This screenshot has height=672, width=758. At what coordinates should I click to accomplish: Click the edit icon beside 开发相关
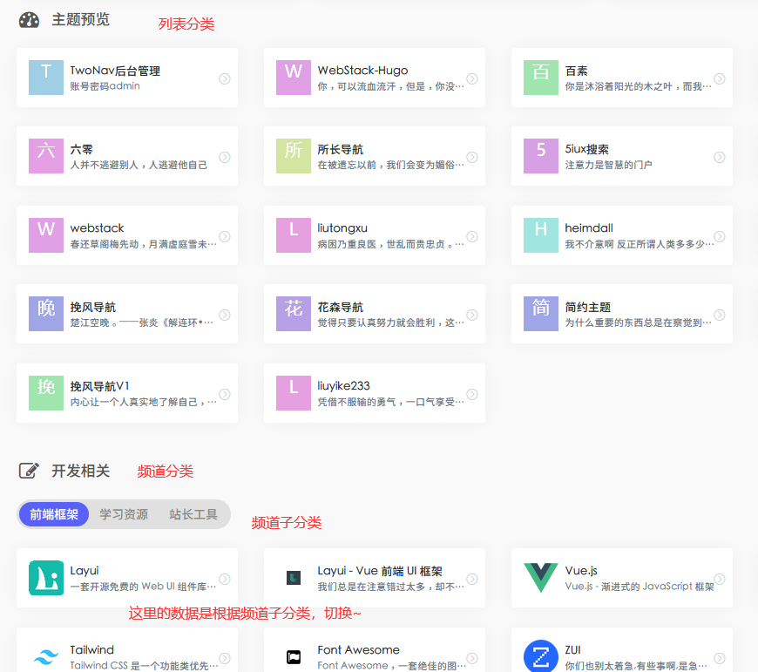[x=29, y=471]
